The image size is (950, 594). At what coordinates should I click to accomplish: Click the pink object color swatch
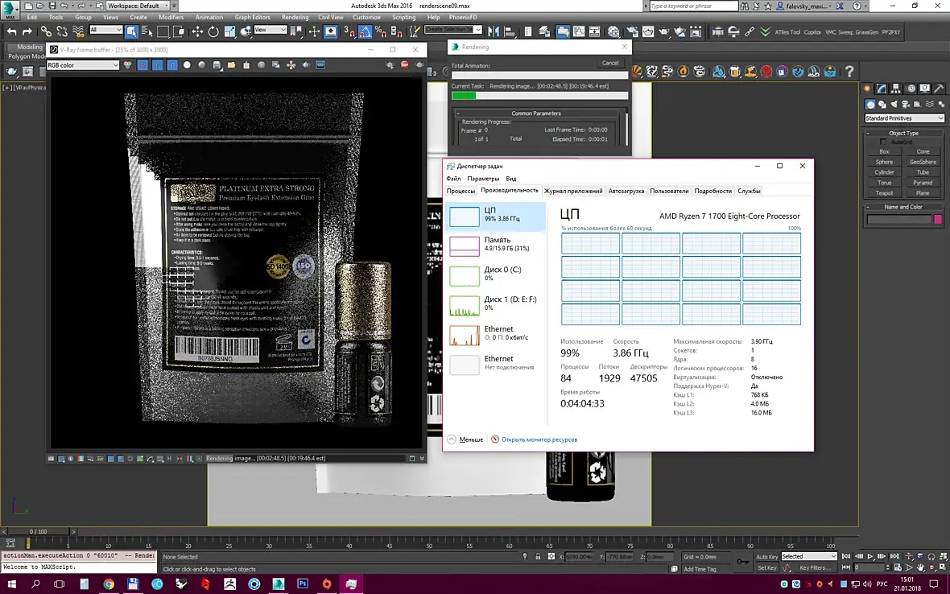pos(937,220)
